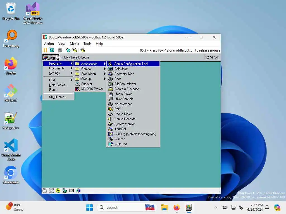Select the Git Bash desktop shortcut
This screenshot has height=214, width=286.
tap(11, 93)
